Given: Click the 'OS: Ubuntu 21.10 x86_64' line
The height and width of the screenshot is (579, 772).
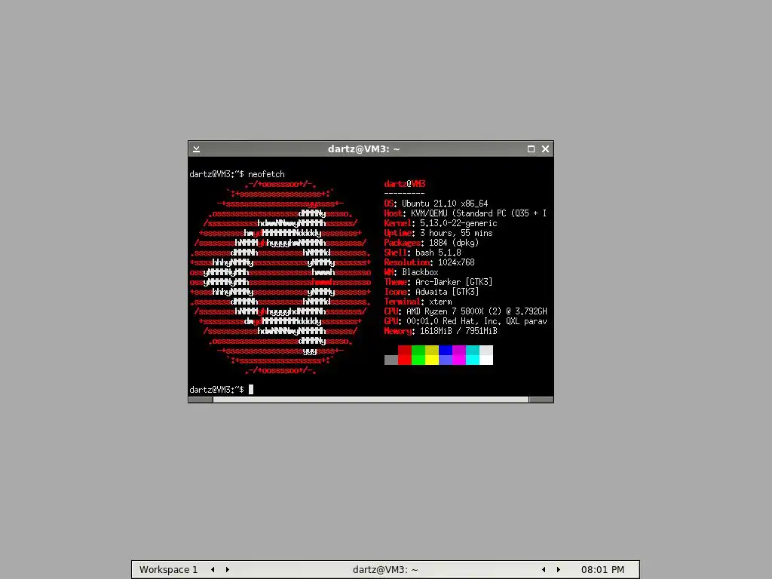Looking at the screenshot, I should tap(437, 204).
